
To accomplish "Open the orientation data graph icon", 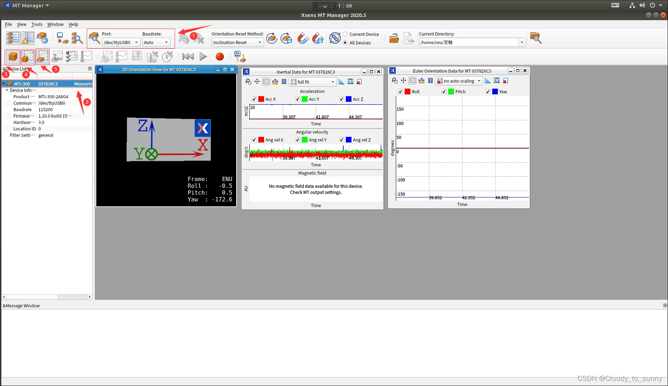I will pos(42,57).
